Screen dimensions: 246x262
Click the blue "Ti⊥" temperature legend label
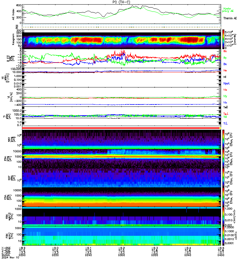pos(225,123)
